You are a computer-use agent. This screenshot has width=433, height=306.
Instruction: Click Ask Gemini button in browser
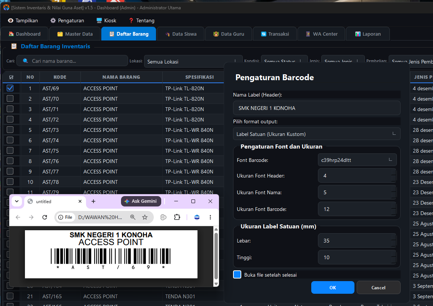[x=141, y=201]
